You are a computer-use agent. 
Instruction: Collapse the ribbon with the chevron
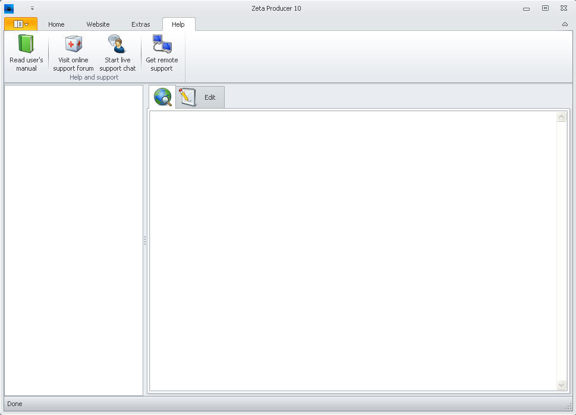point(565,24)
